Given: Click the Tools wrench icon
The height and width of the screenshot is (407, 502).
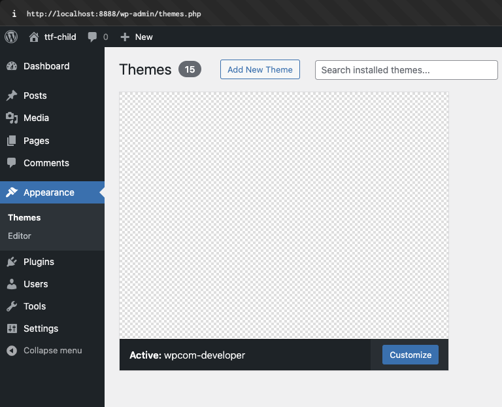Looking at the screenshot, I should click(x=12, y=306).
